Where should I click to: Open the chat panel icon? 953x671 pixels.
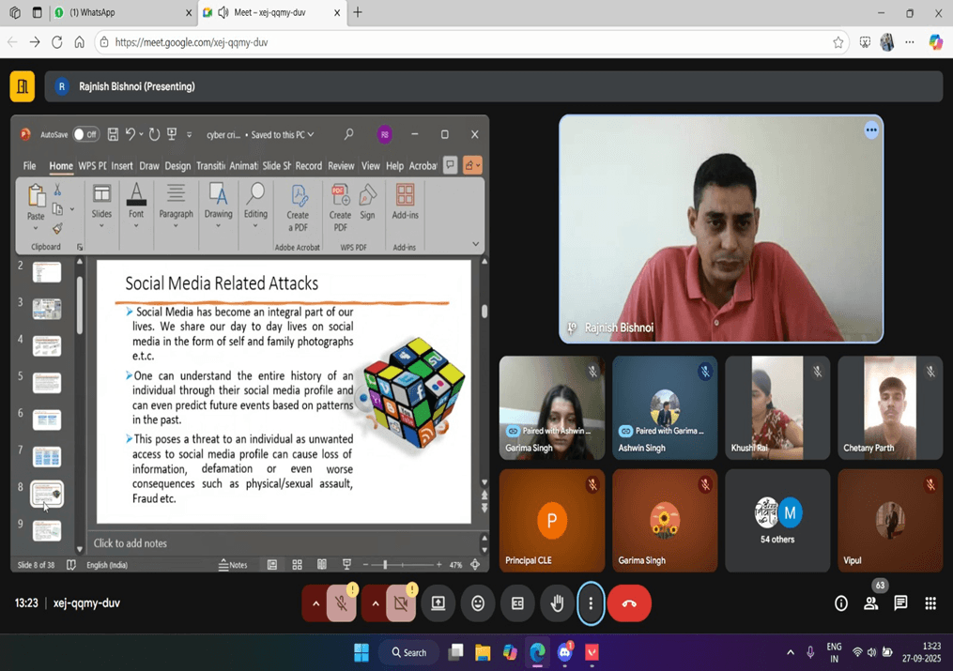point(900,603)
